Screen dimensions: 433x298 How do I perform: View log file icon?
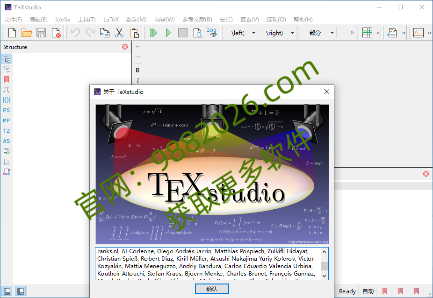[x=212, y=32]
